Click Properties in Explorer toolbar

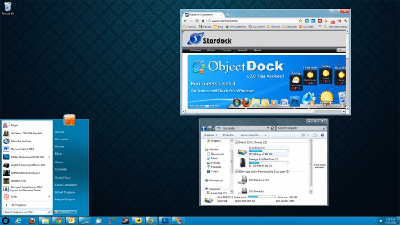[x=229, y=135]
